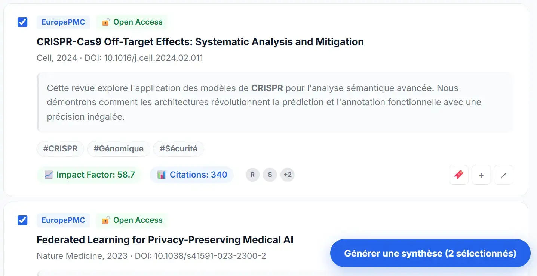This screenshot has width=537, height=276.
Task: Expand the CRISPR article abstract text
Action: [264, 102]
